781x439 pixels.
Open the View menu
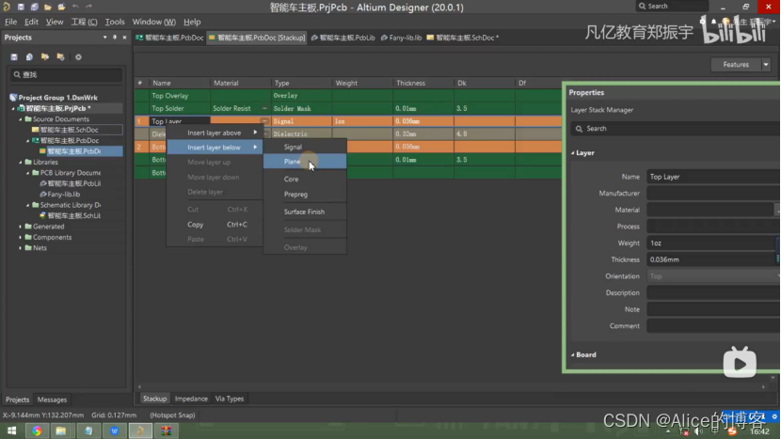coord(55,22)
